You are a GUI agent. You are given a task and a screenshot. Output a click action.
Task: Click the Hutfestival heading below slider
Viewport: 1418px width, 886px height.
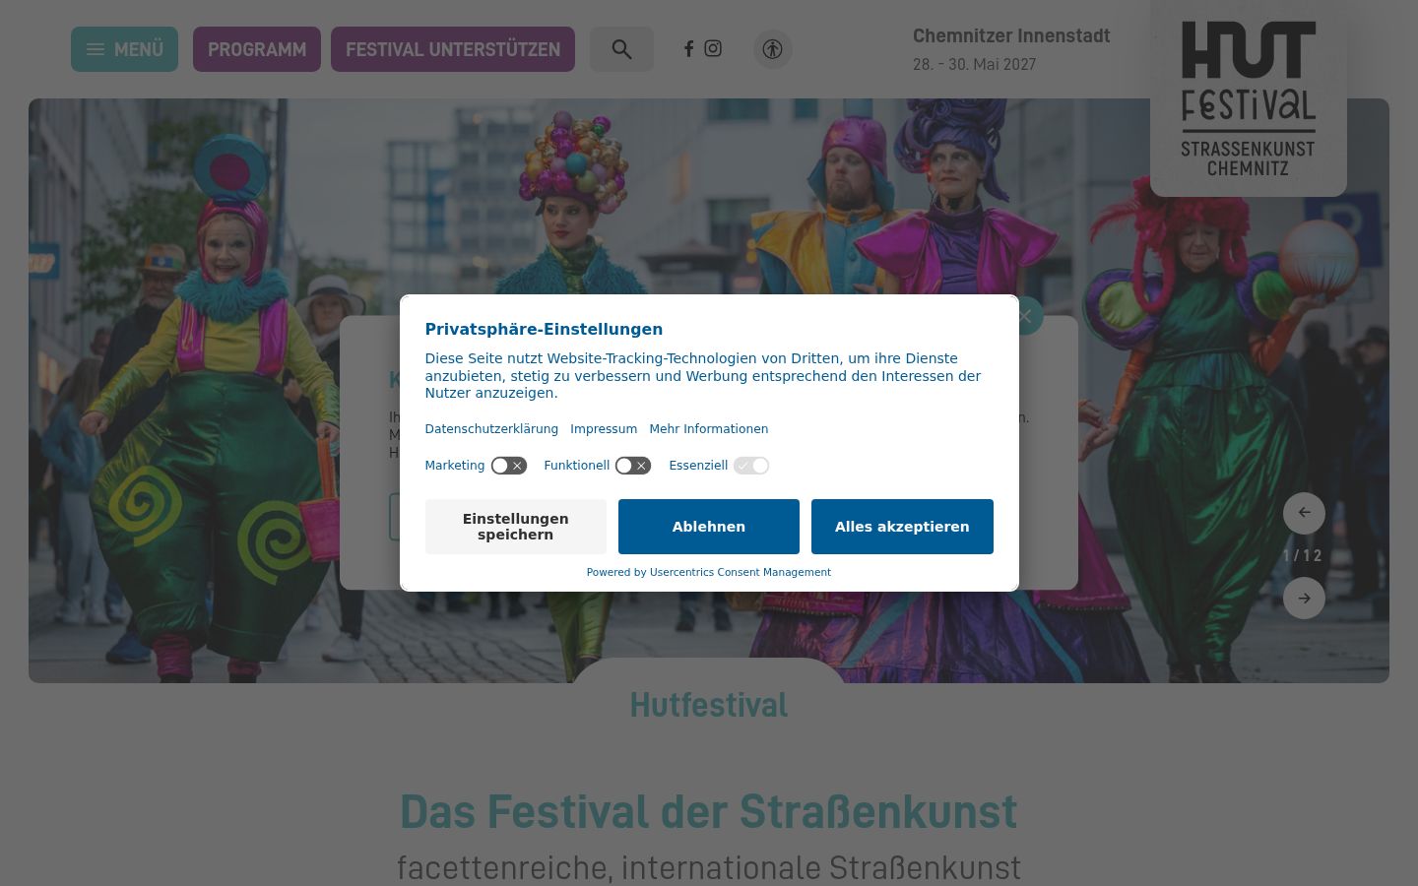click(709, 705)
